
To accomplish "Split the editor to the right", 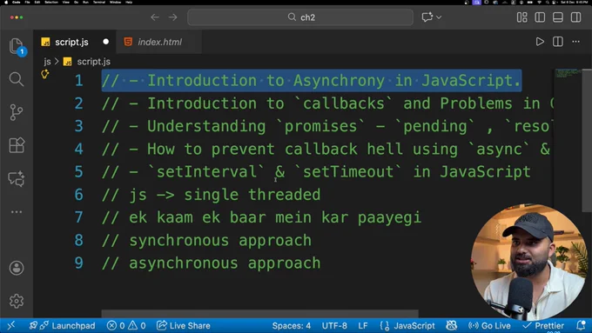I will tap(558, 42).
